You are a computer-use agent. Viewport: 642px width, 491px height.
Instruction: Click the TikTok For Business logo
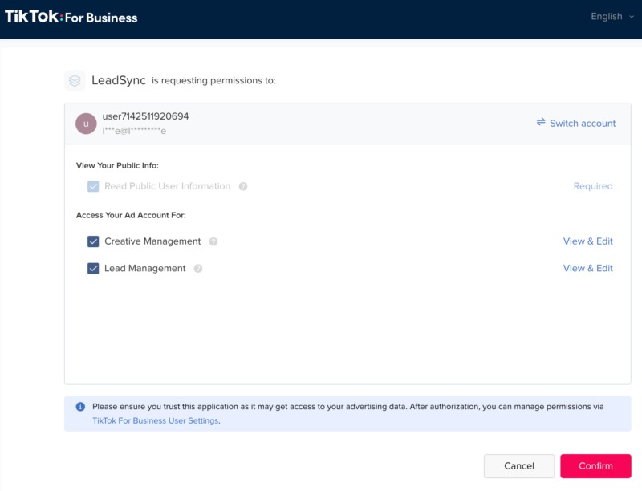coord(72,16)
